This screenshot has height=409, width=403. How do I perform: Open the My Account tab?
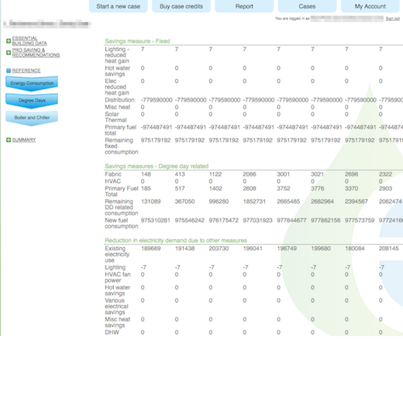coord(370,6)
